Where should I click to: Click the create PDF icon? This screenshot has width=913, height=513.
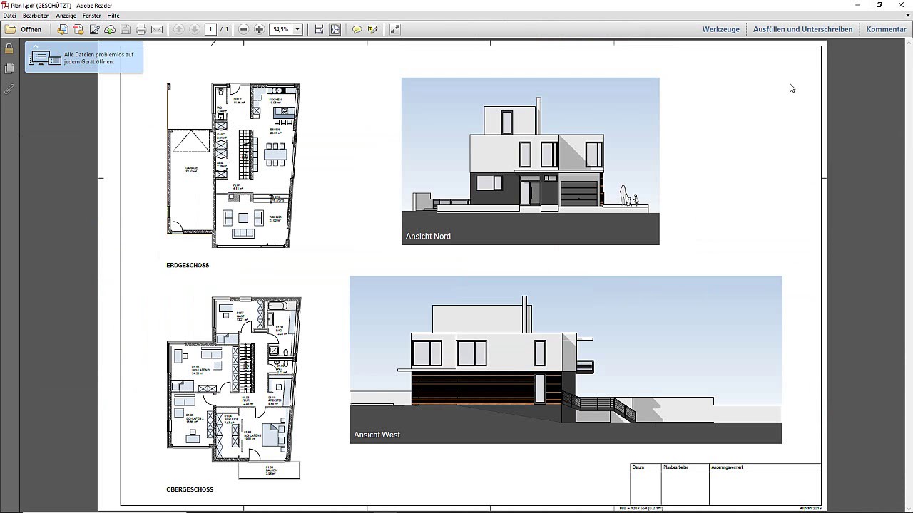(x=78, y=29)
